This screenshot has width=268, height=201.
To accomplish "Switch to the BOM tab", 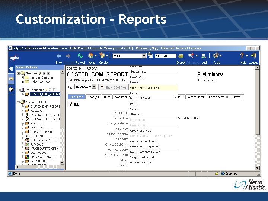I will pyautogui.click(x=107, y=97).
